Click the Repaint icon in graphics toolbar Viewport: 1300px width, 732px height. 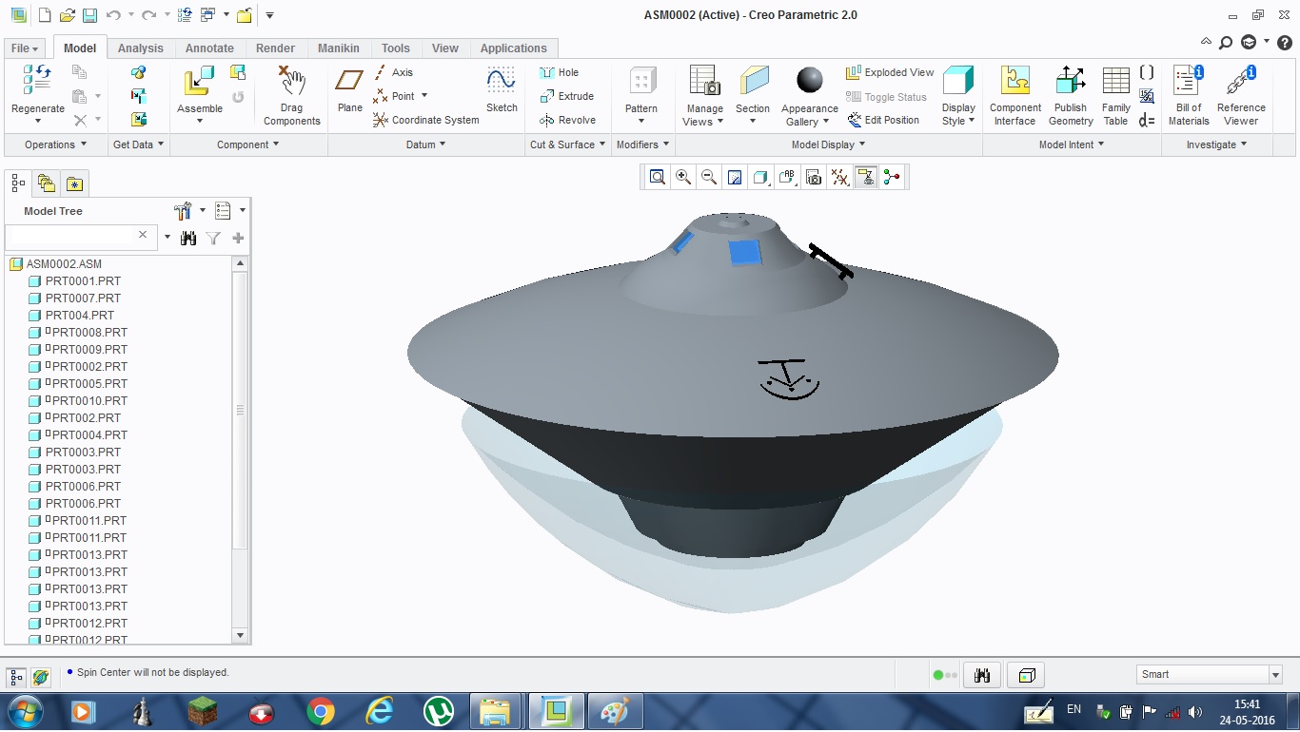[735, 177]
